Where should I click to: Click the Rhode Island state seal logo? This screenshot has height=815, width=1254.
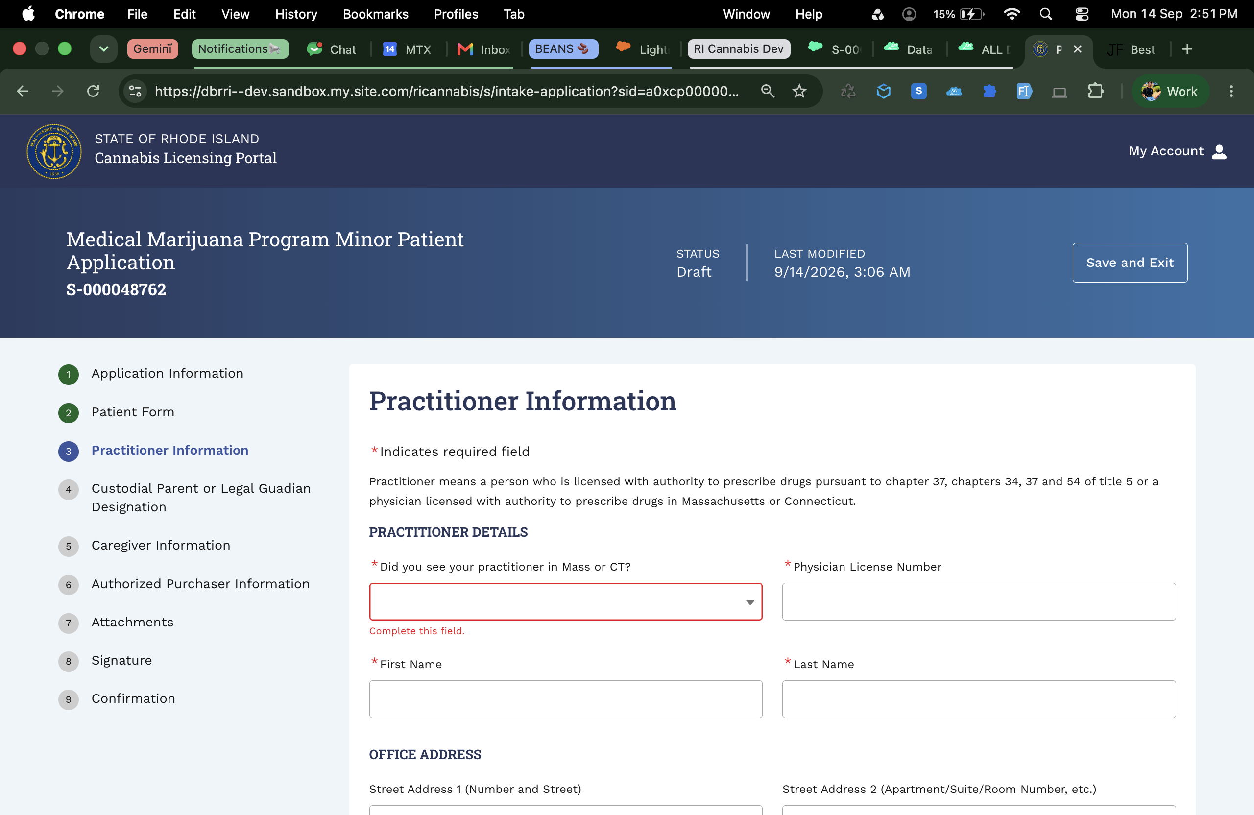[x=54, y=151]
